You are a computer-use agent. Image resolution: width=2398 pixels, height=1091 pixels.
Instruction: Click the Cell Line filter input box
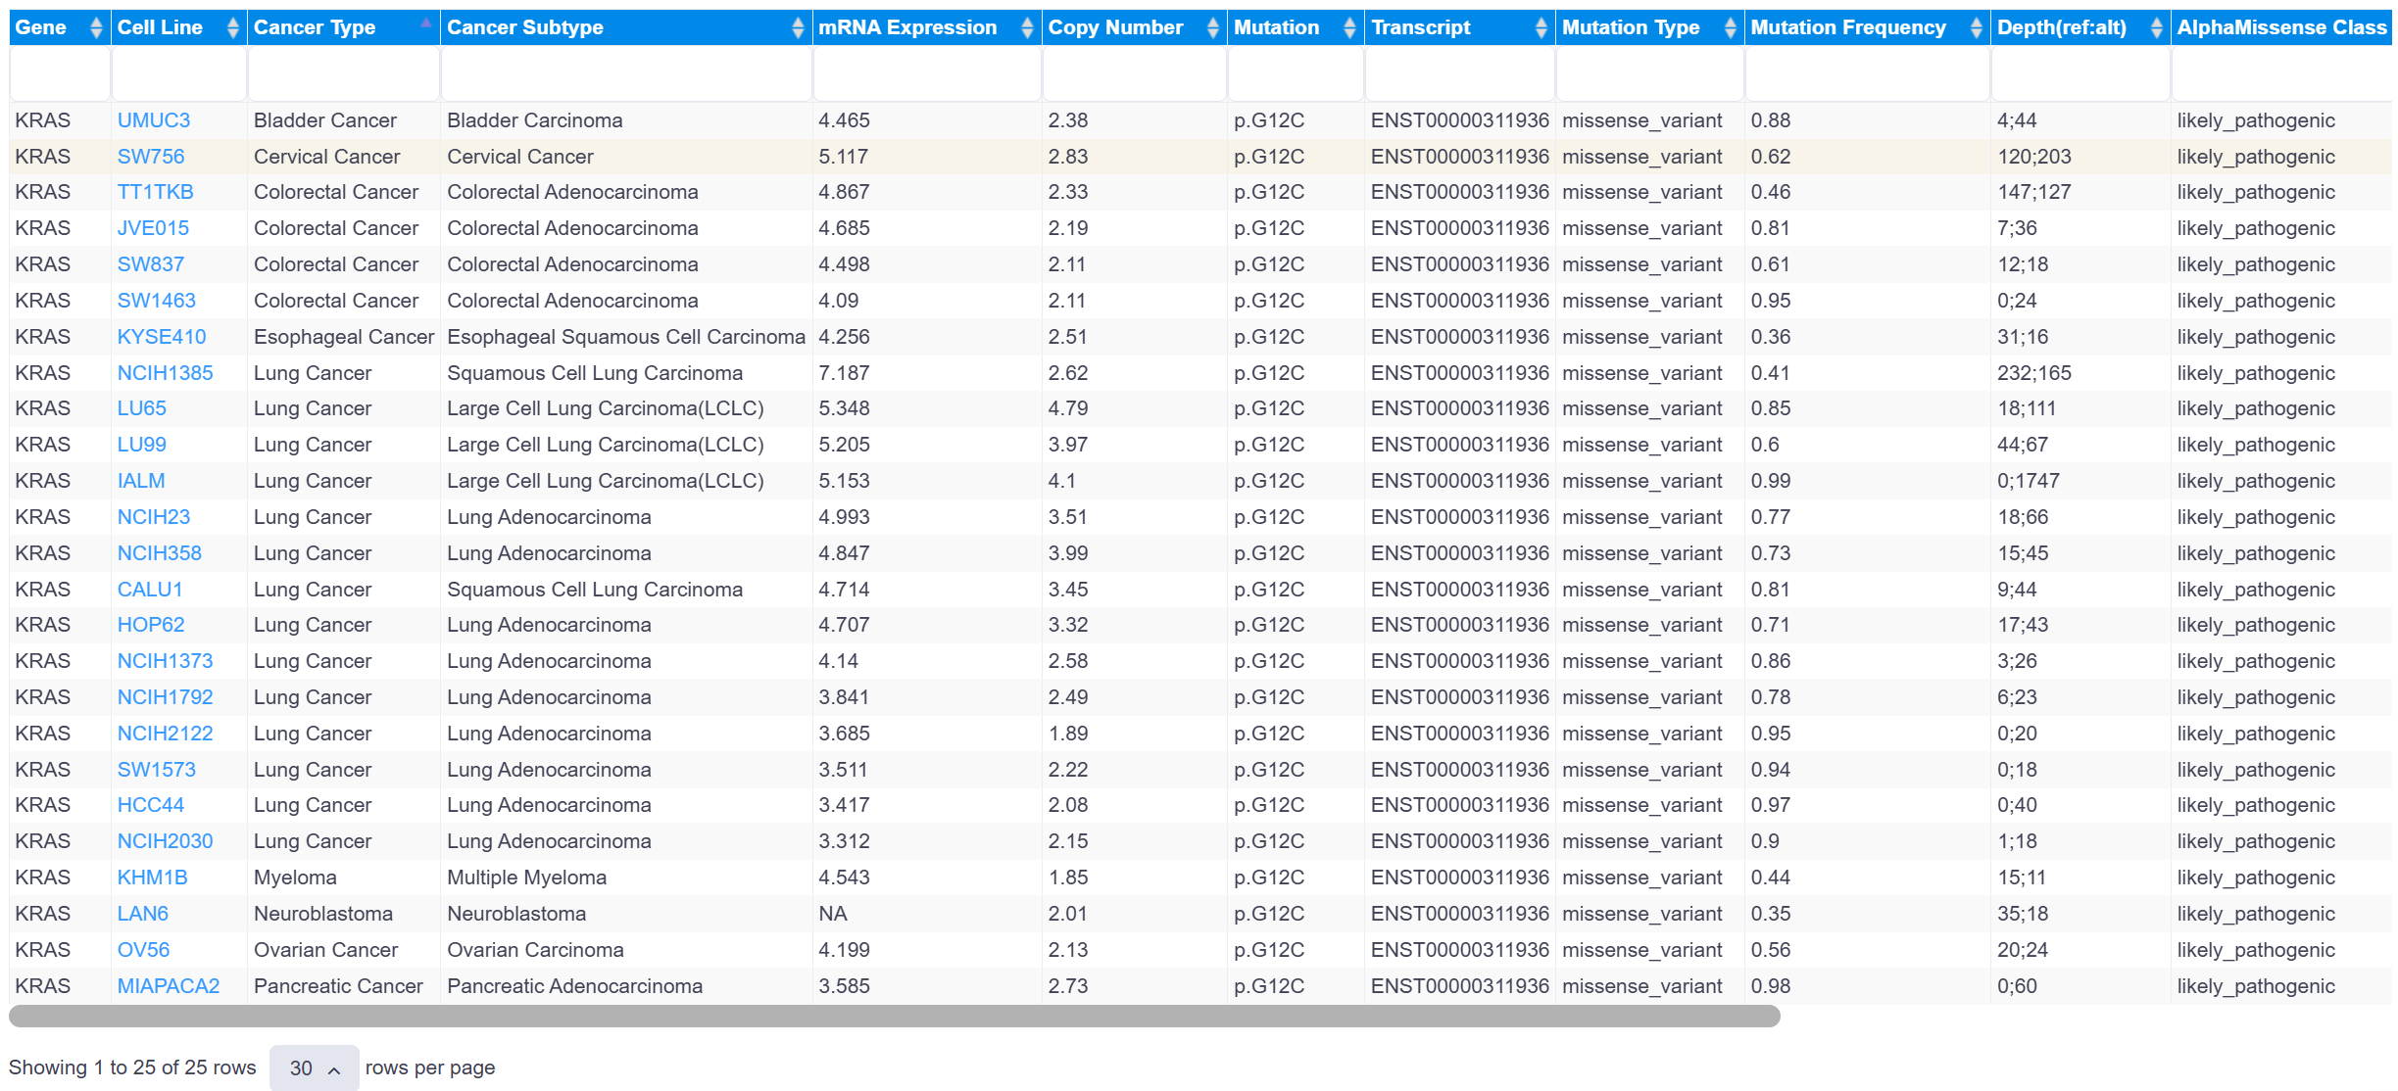coord(178,73)
